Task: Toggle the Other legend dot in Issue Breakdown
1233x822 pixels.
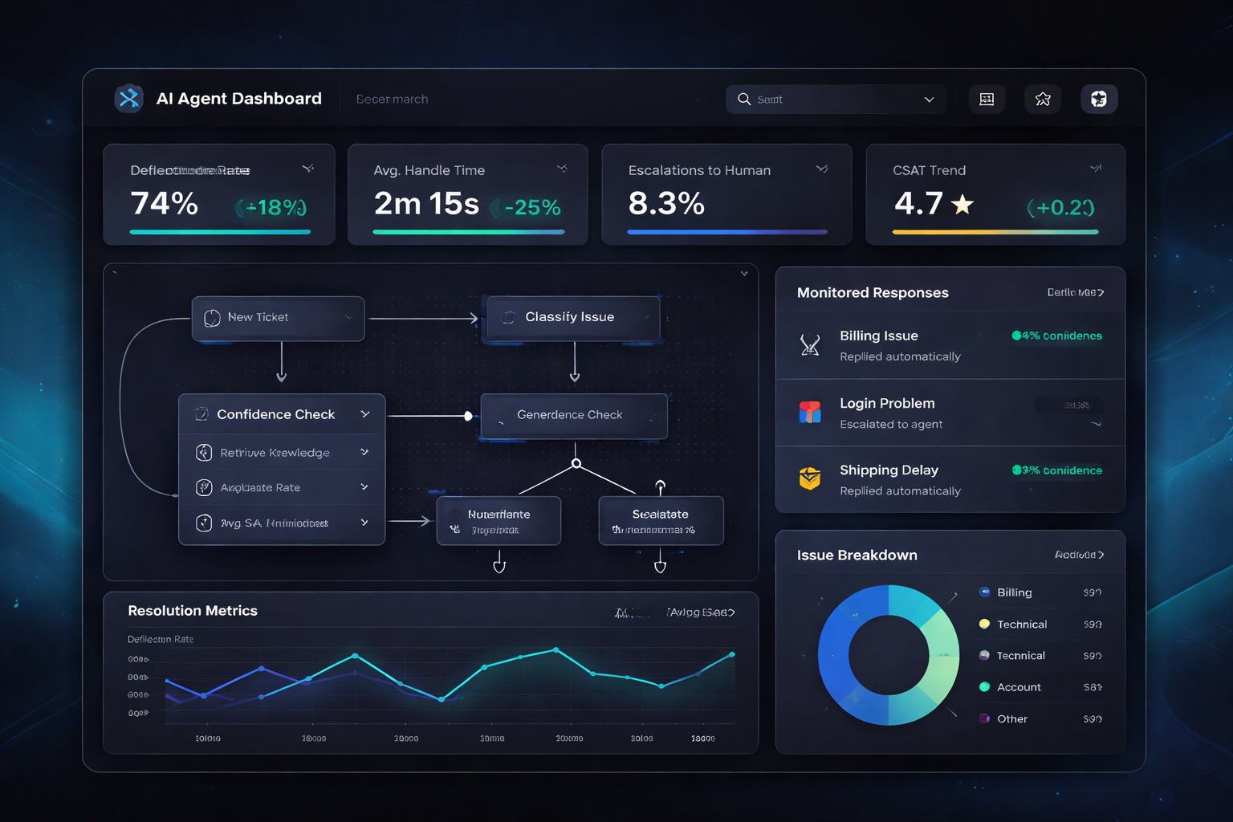Action: tap(984, 718)
